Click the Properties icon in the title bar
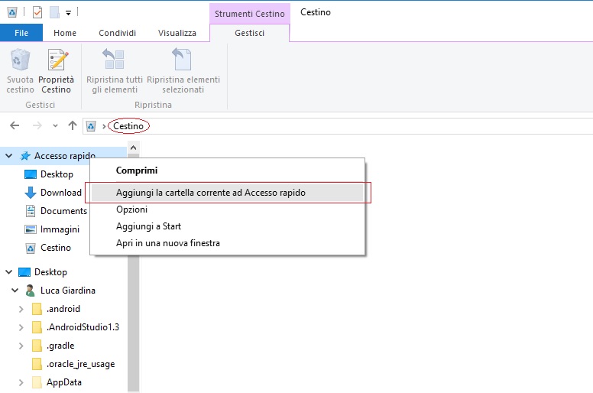The image size is (593, 393). click(37, 12)
